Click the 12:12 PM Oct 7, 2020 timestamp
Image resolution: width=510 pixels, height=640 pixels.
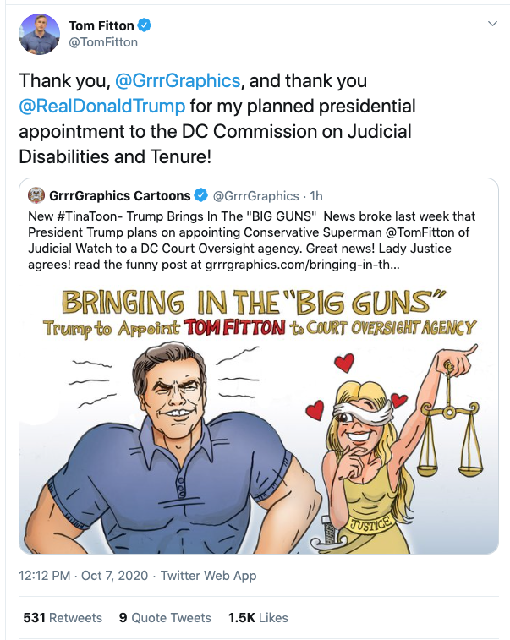tap(83, 576)
